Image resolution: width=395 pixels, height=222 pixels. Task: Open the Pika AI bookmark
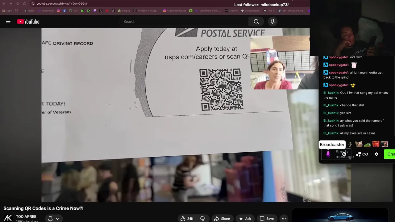pos(269,11)
